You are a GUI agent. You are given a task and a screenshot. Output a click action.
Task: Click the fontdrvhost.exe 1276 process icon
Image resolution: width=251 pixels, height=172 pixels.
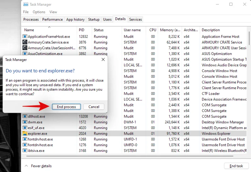(25, 145)
